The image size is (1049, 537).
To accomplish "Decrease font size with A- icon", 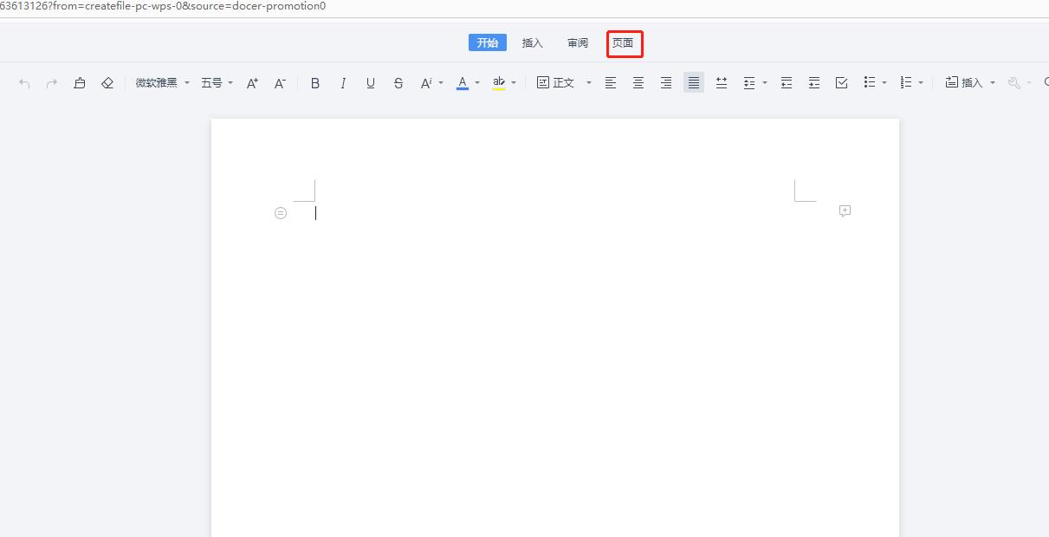I will point(280,83).
